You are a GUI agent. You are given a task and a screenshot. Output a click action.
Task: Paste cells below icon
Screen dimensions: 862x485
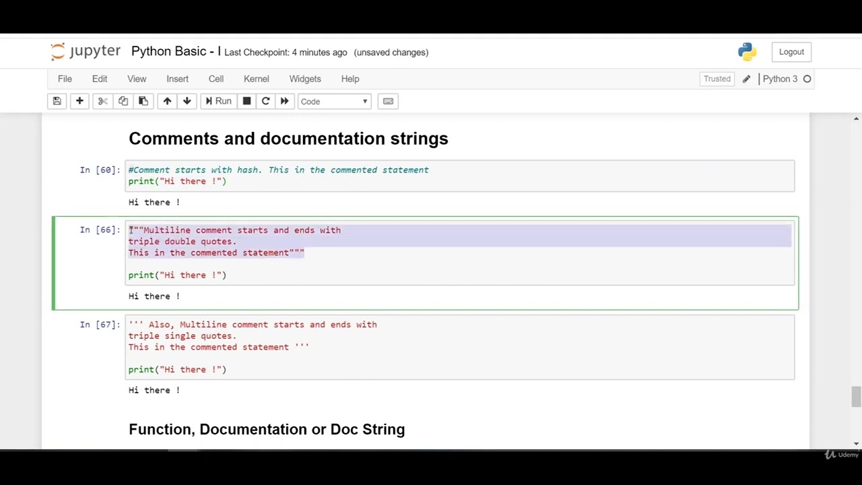click(x=143, y=101)
